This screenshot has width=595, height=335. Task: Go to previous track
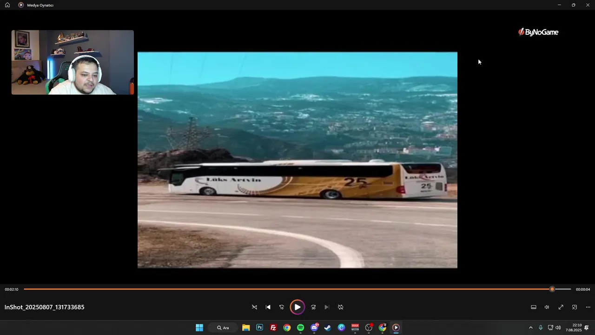point(268,307)
